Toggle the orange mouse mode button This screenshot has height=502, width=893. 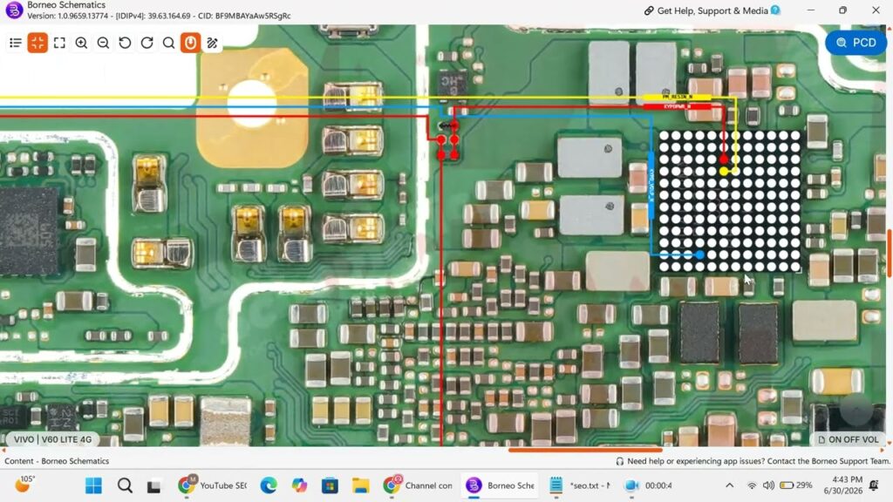(x=190, y=43)
